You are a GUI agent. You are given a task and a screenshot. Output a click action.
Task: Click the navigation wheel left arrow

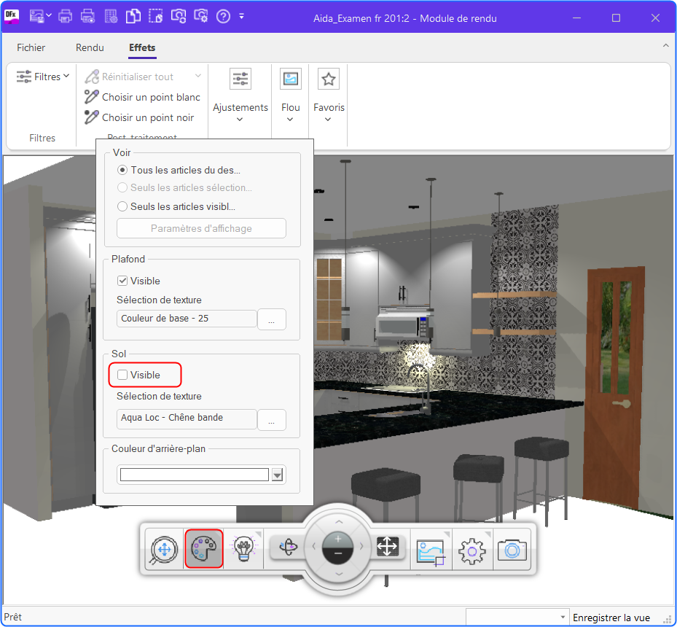(314, 546)
